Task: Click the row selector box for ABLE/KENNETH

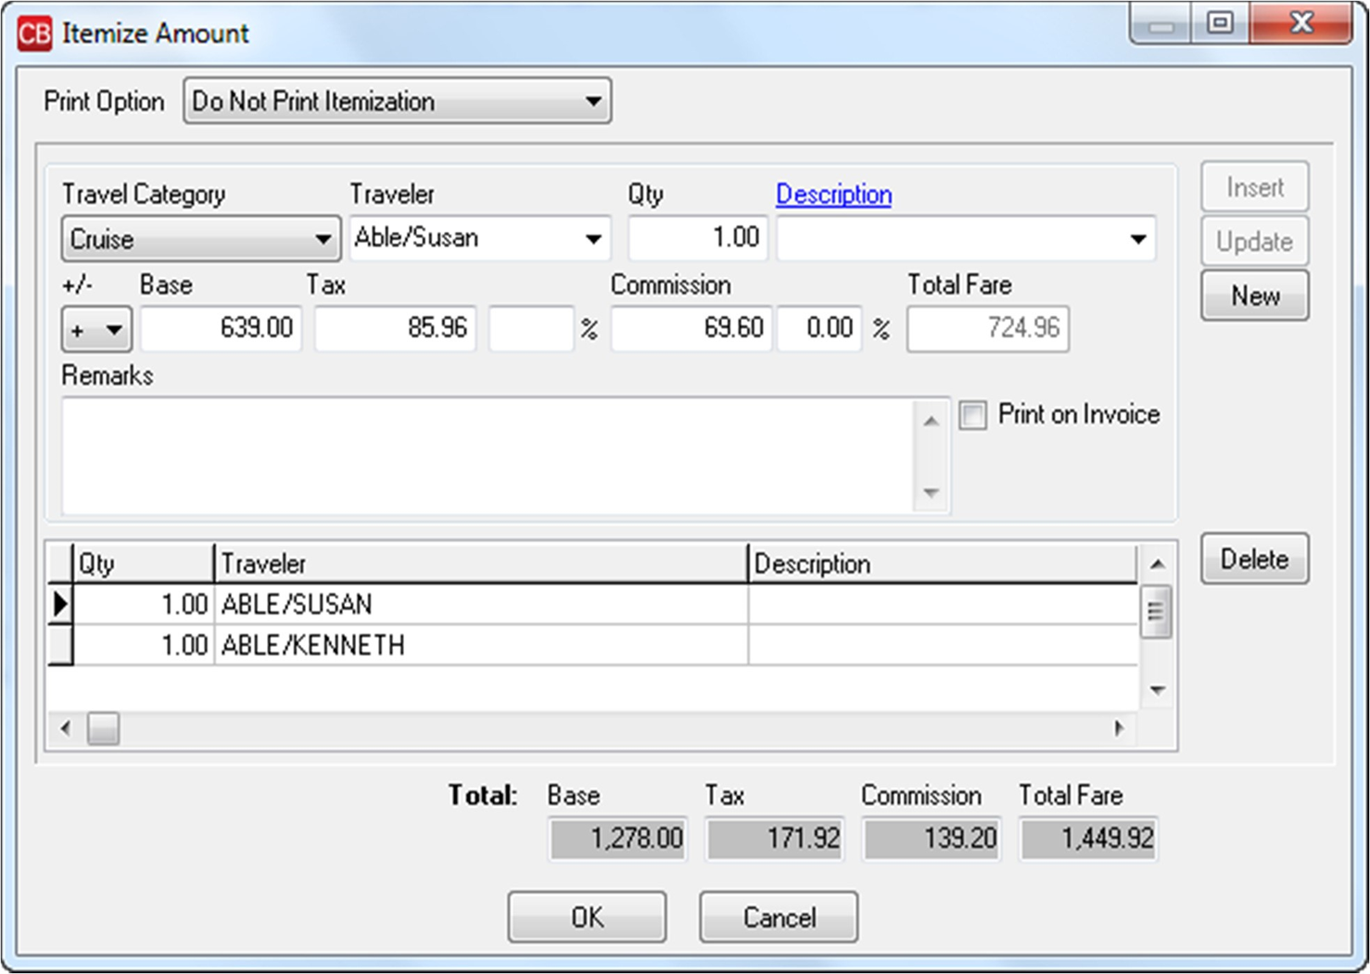Action: pos(60,645)
